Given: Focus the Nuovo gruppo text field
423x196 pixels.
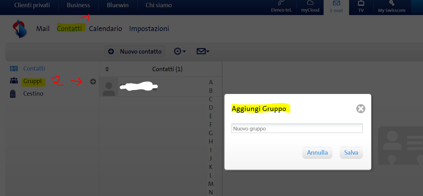Looking at the screenshot, I should tap(297, 129).
